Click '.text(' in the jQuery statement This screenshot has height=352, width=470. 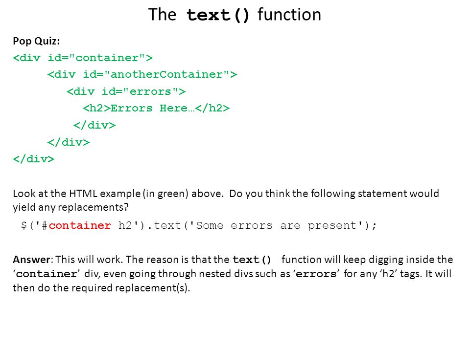tap(168, 225)
